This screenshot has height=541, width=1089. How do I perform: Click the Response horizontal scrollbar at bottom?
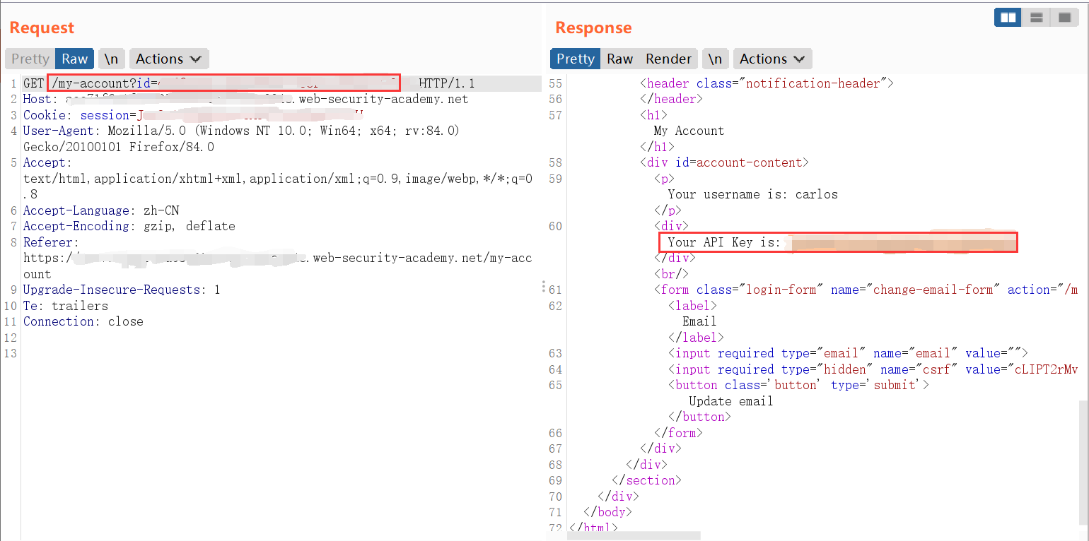[x=634, y=536]
